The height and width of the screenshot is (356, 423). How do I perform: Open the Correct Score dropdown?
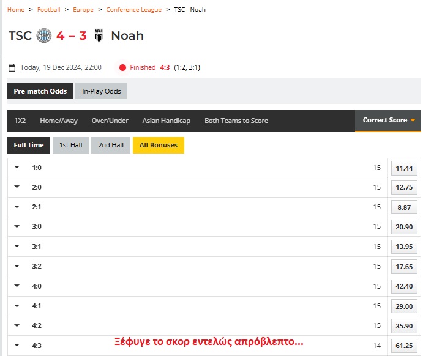[x=388, y=121]
